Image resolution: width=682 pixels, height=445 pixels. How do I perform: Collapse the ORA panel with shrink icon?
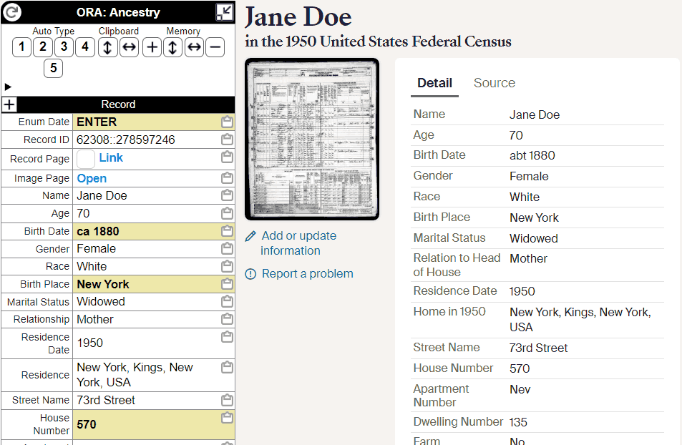click(225, 12)
